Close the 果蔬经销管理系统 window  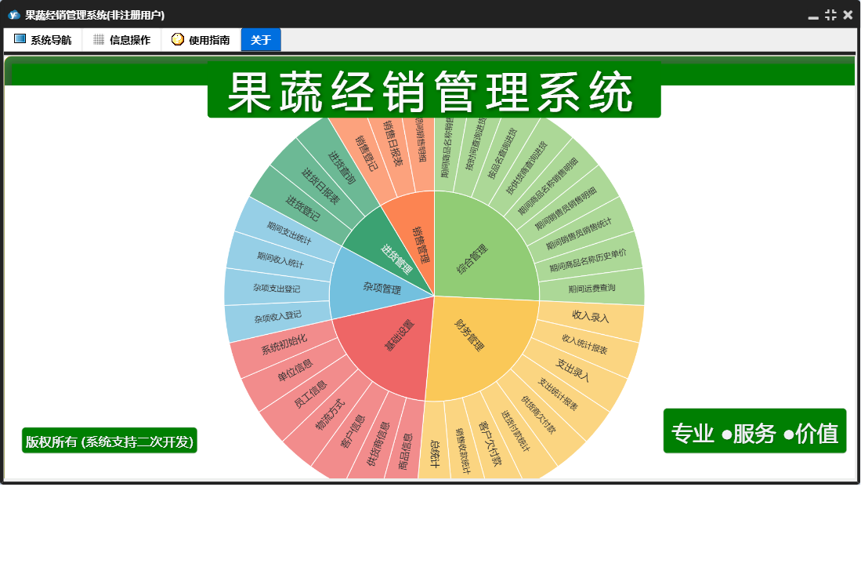(848, 15)
